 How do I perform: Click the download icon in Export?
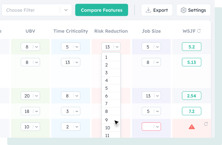coord(148,10)
